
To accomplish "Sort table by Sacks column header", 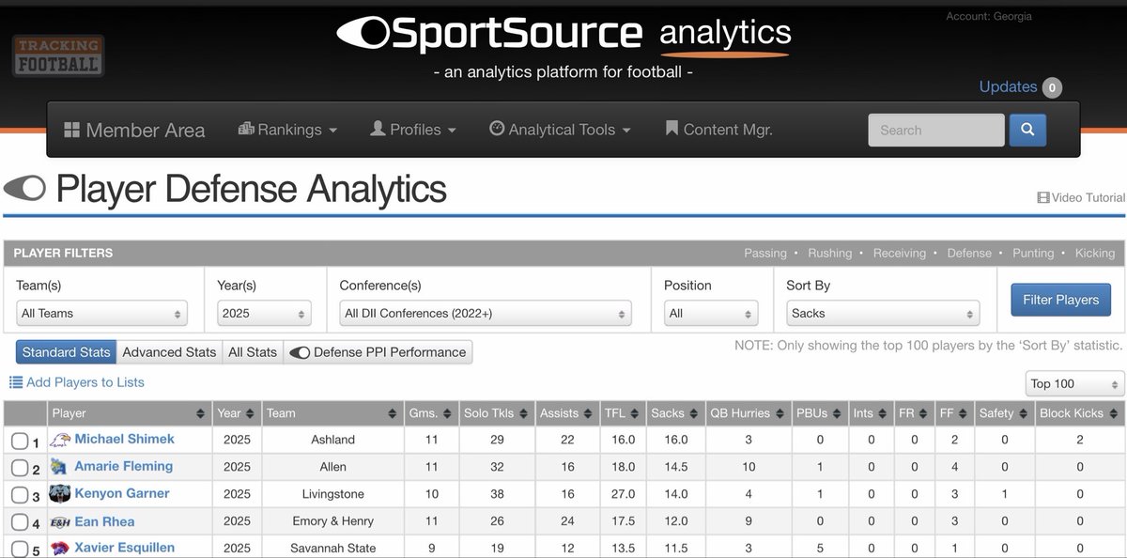I will tap(675, 413).
